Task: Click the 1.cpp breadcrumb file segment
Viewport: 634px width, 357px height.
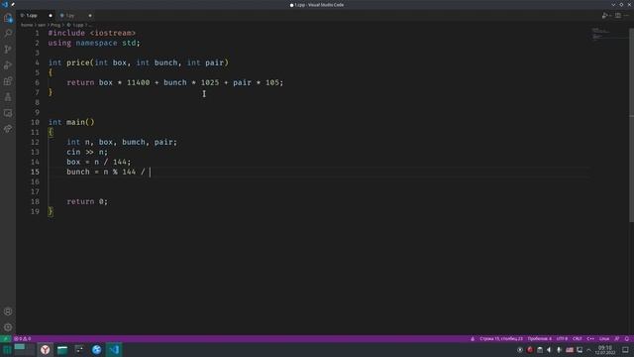Action: (75, 25)
